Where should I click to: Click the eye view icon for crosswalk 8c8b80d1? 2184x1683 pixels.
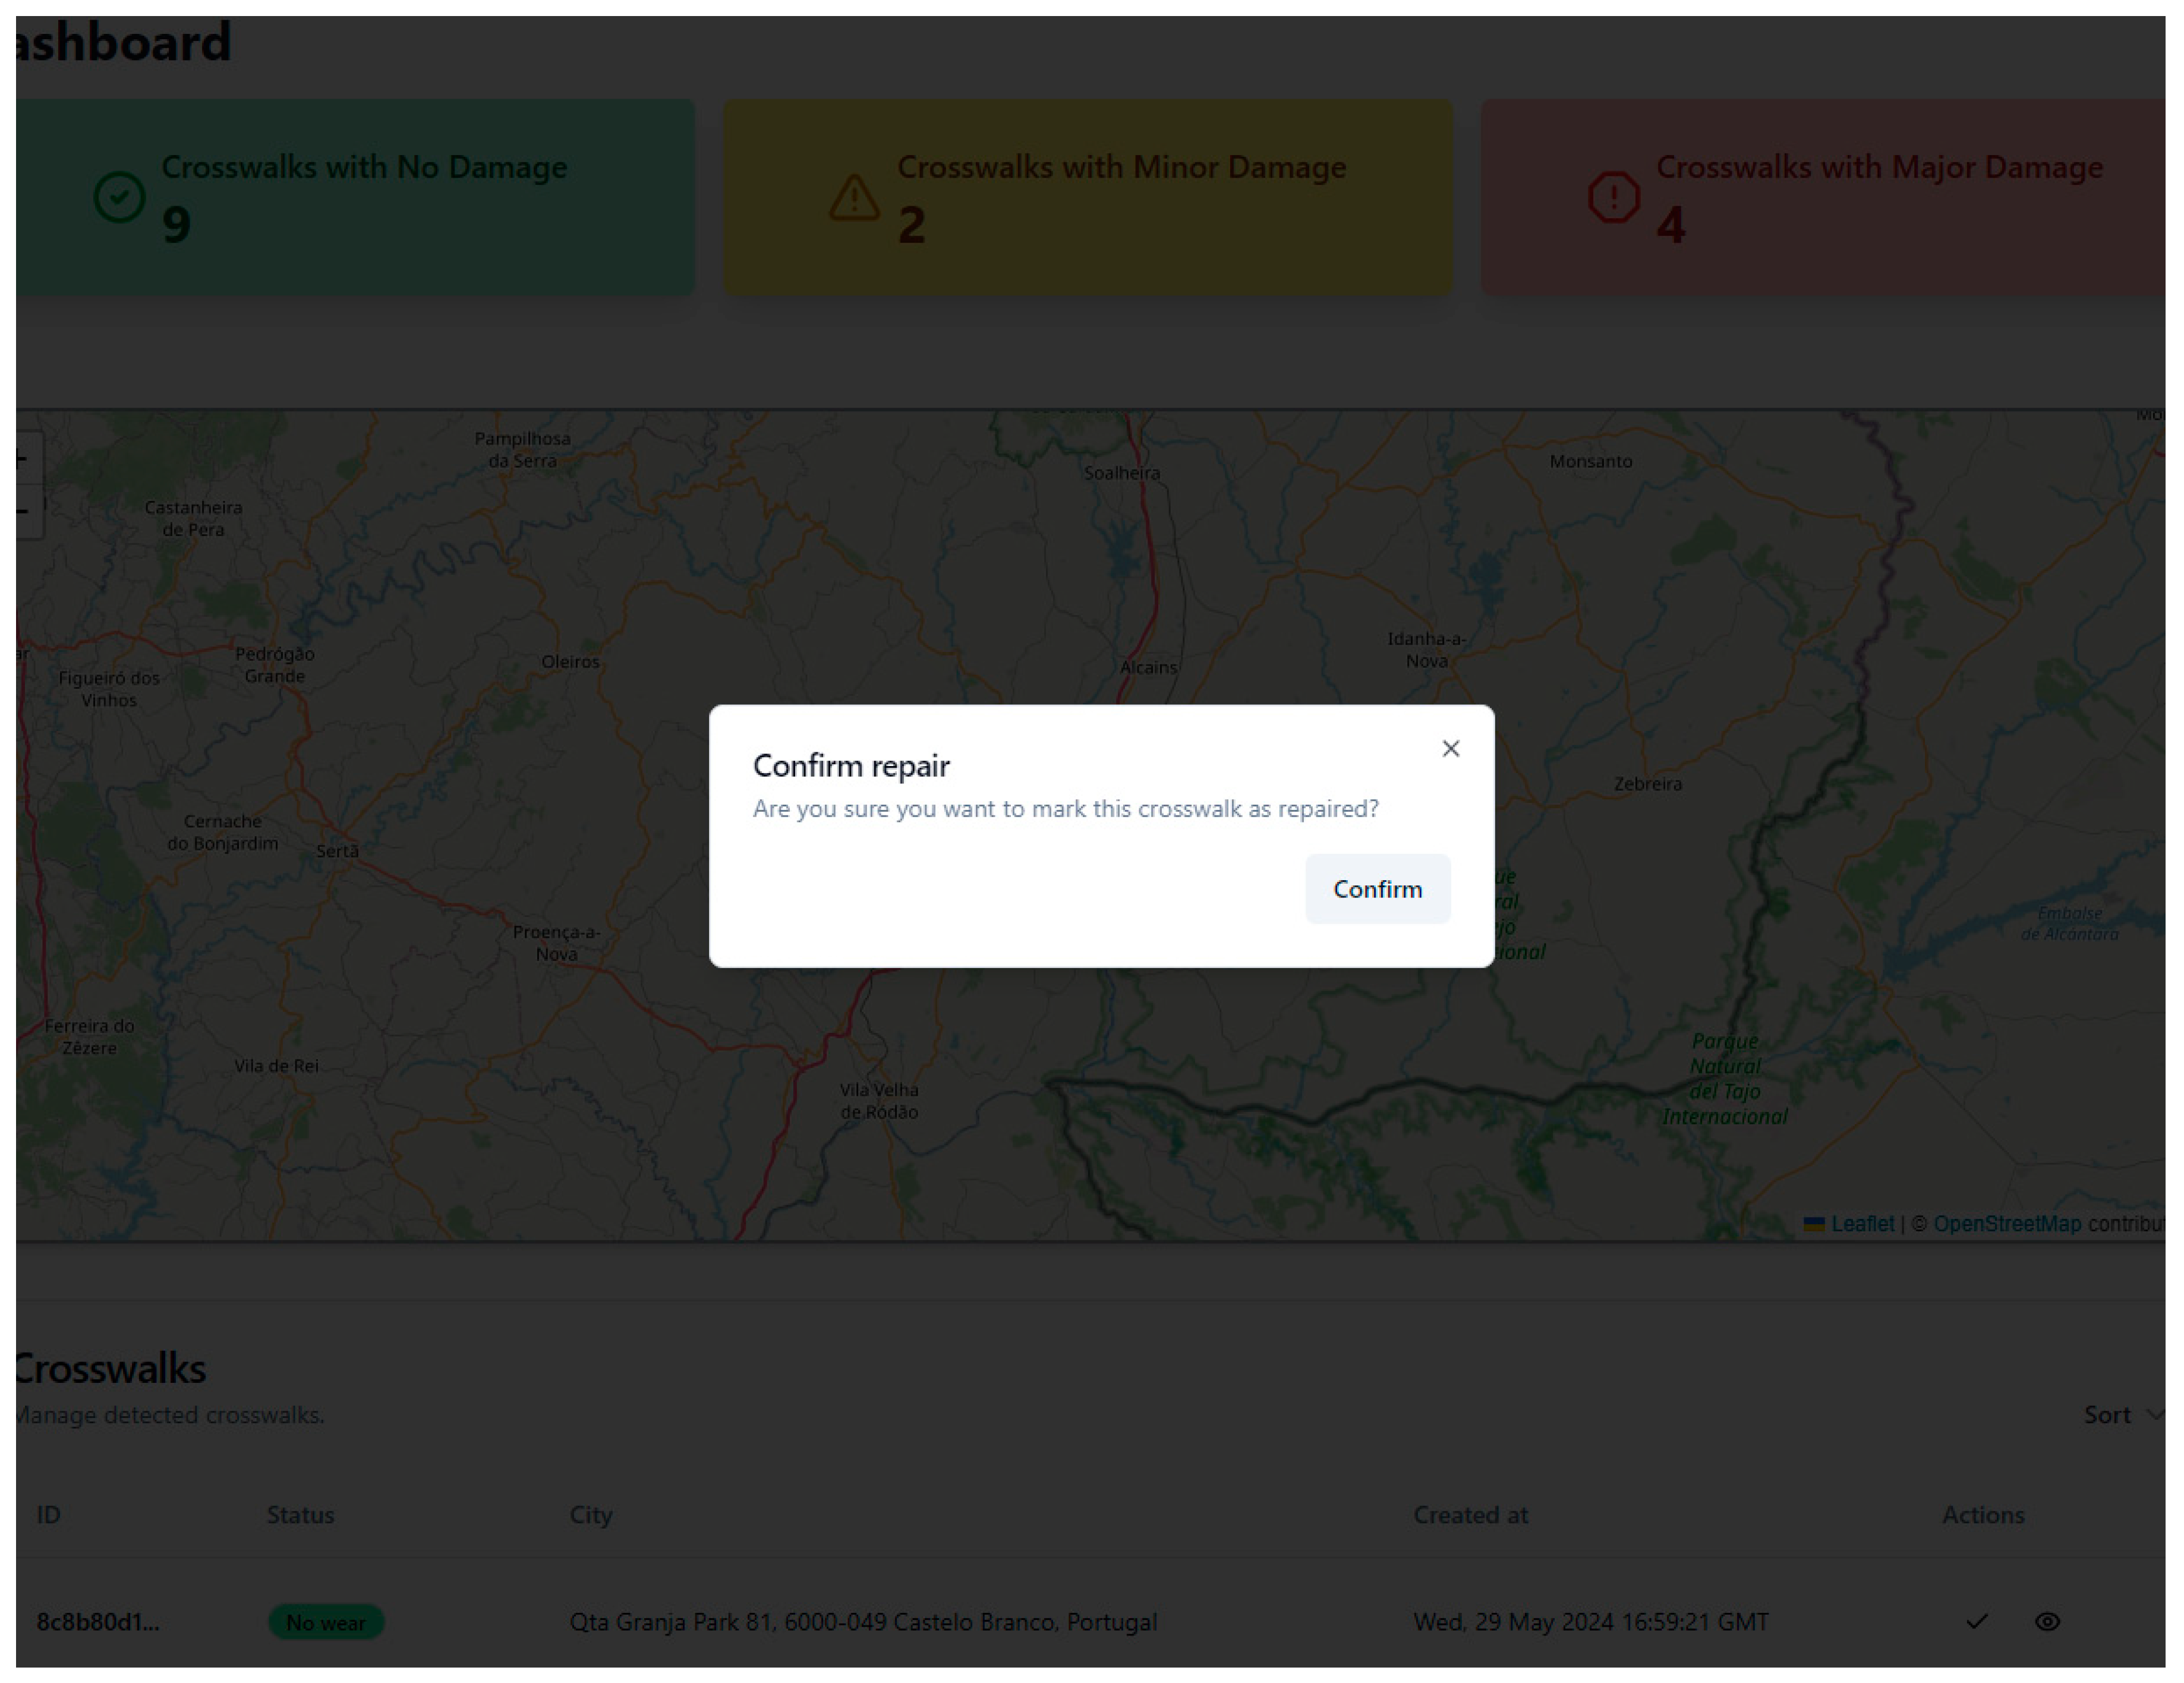click(2047, 1621)
